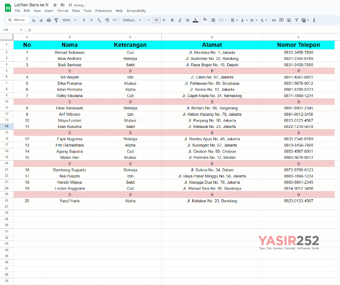Open the Tools menu
Image resolution: width=340 pixels, height=285 pixels.
(x=87, y=11)
